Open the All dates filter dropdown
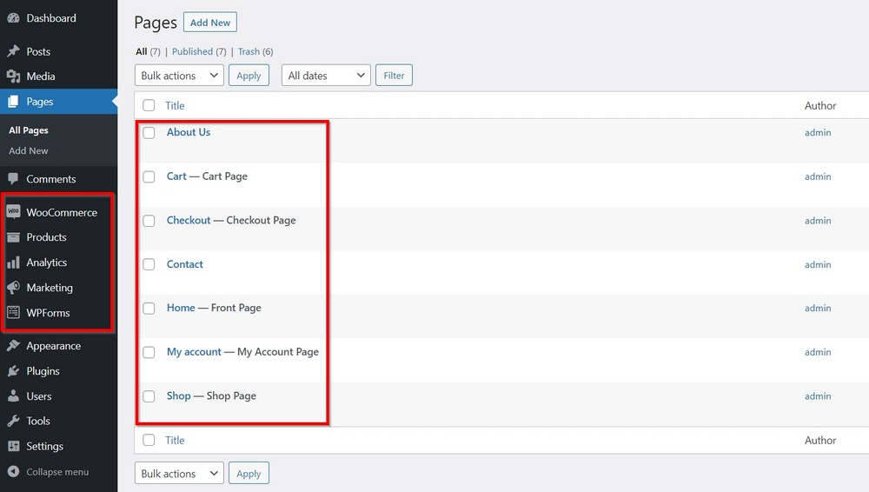The height and width of the screenshot is (492, 869). point(326,76)
